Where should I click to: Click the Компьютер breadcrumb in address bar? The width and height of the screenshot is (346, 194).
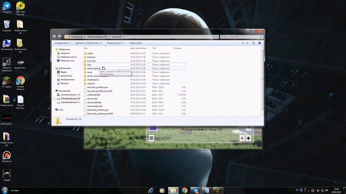(77, 37)
